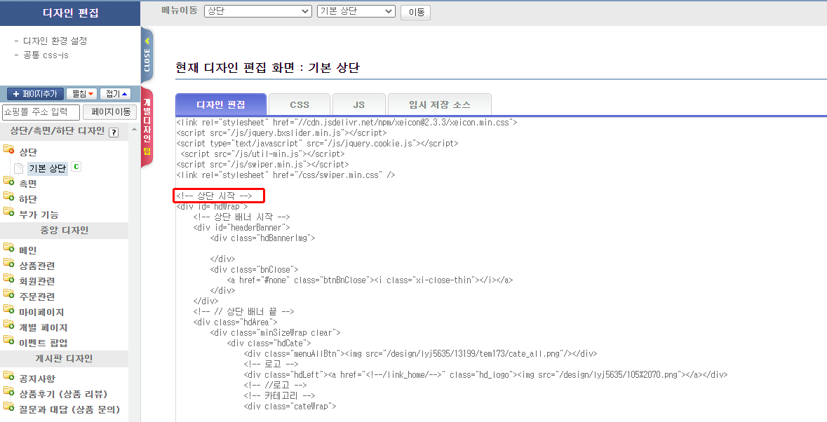Image resolution: width=827 pixels, height=422 pixels.
Task: Click 중앙 디자인 section header
Action: 64,230
